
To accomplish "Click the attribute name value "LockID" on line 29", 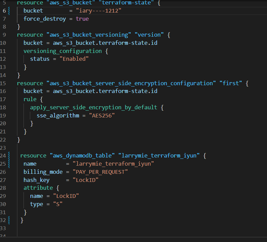I will click(66, 196).
